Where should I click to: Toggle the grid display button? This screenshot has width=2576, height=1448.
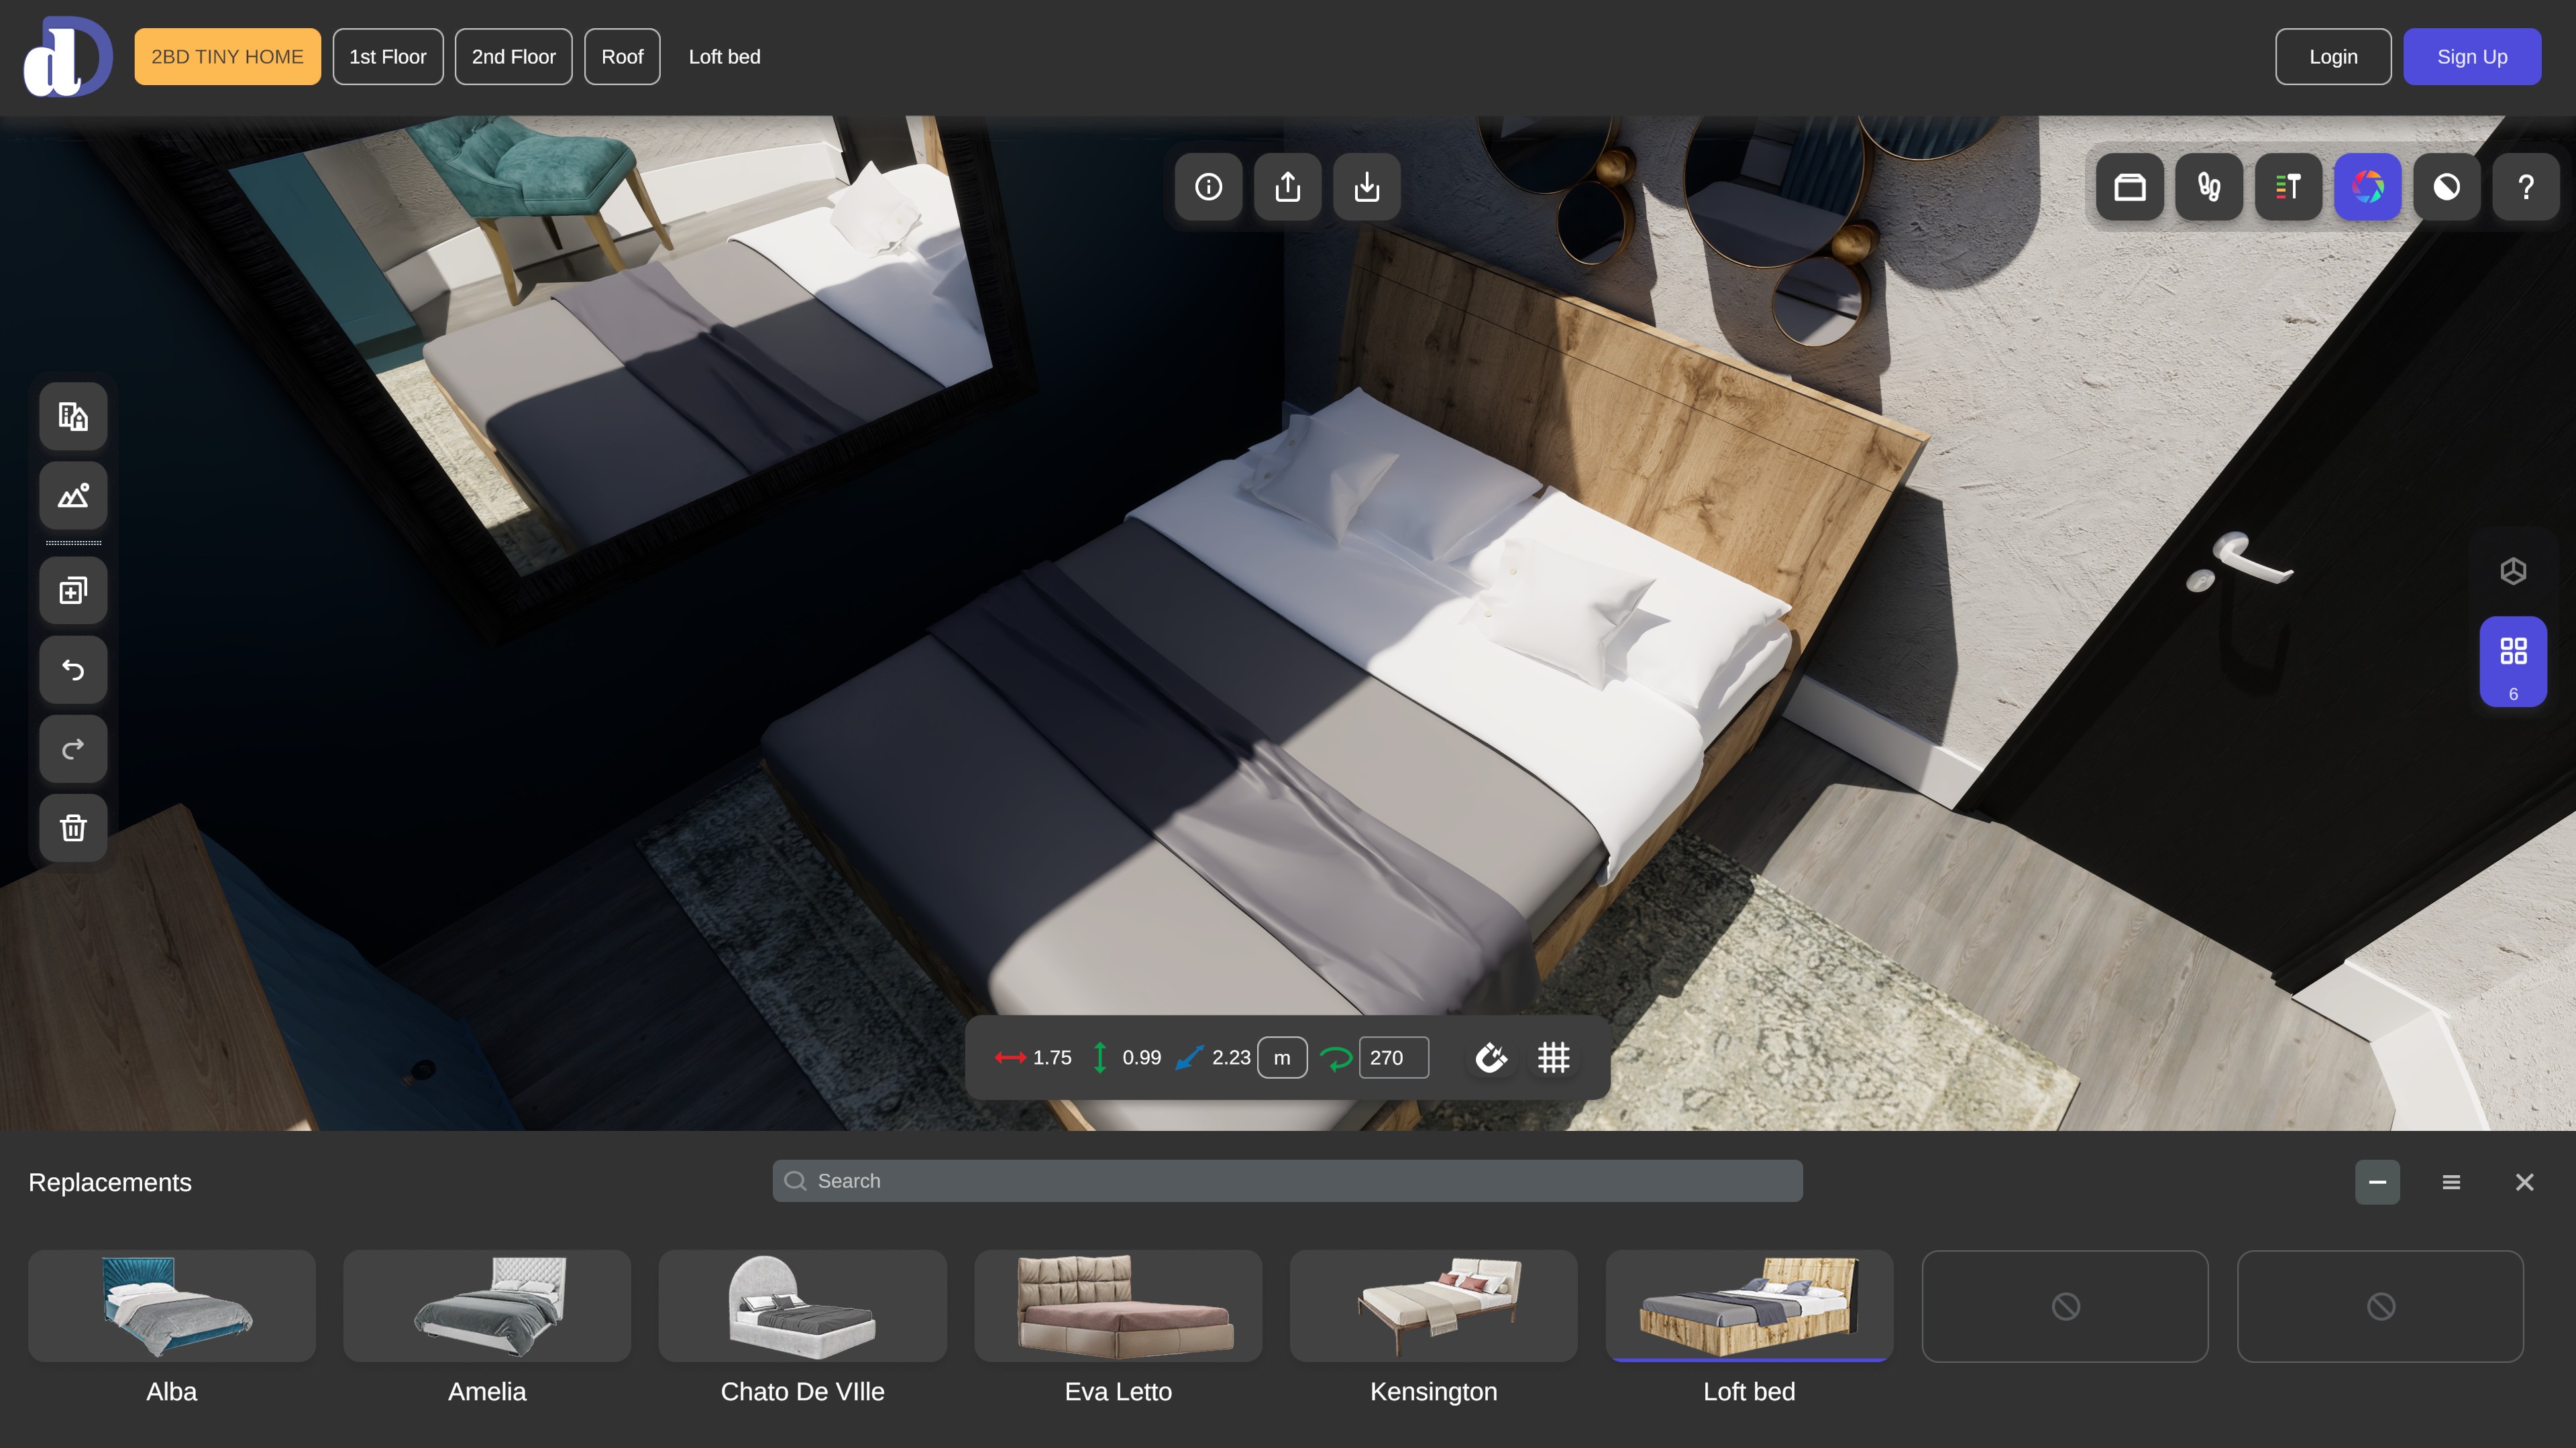pyautogui.click(x=1553, y=1057)
